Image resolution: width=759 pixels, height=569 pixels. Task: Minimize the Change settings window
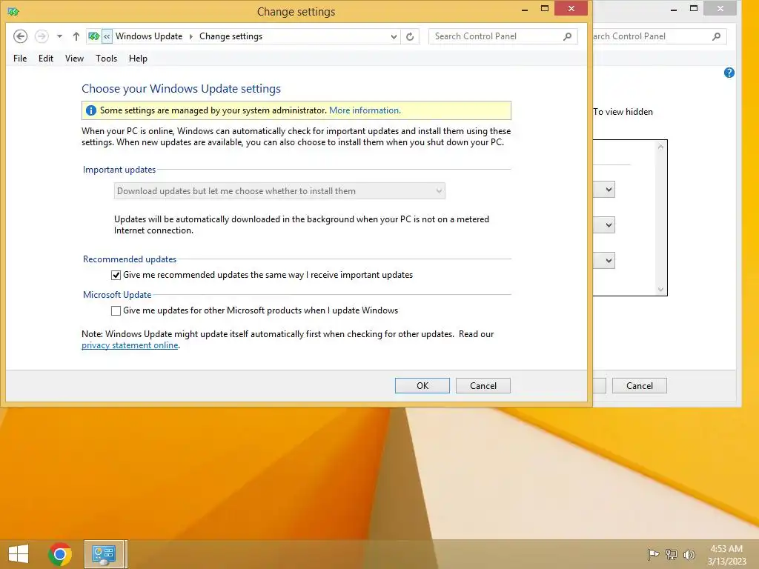click(525, 9)
